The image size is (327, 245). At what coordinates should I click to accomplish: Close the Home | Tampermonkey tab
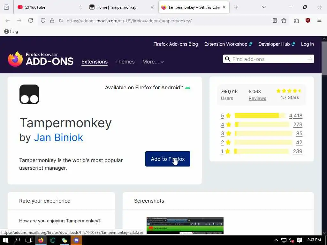[x=152, y=7]
